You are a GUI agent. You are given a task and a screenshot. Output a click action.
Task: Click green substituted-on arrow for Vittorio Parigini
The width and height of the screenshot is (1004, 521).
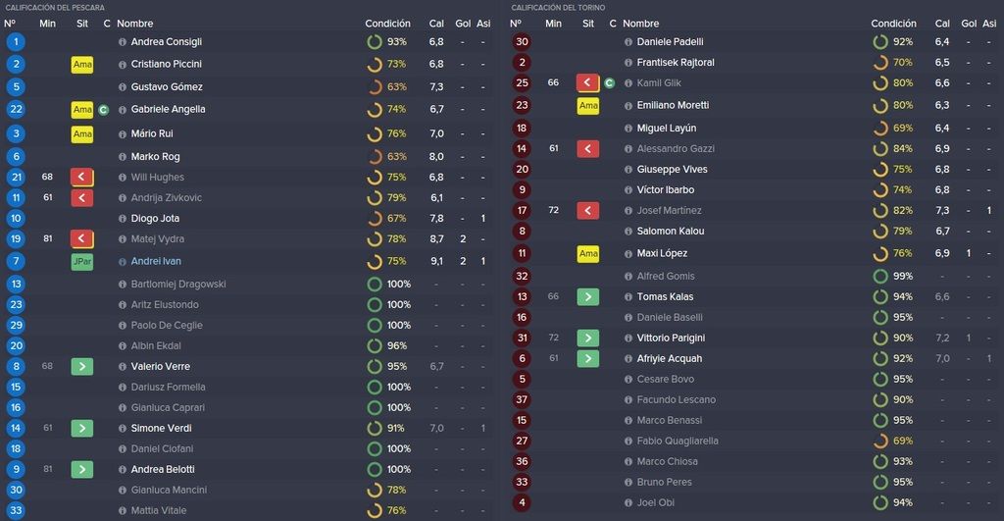[x=588, y=338]
